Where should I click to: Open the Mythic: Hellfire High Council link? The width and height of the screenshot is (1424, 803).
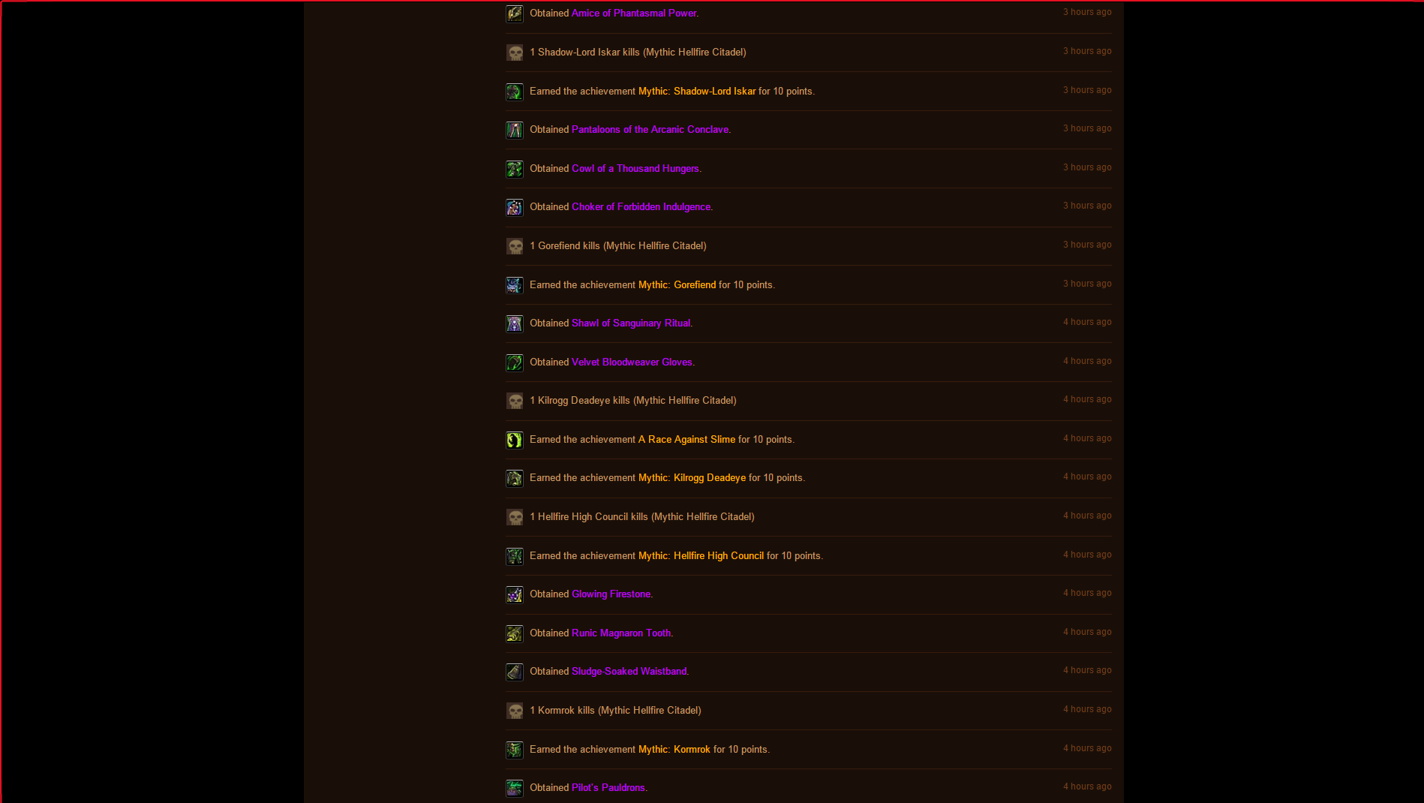click(x=701, y=556)
